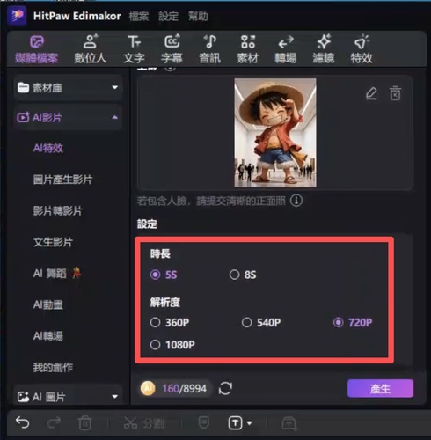
Task: Expand the 素材庫 dropdown
Action: point(68,87)
